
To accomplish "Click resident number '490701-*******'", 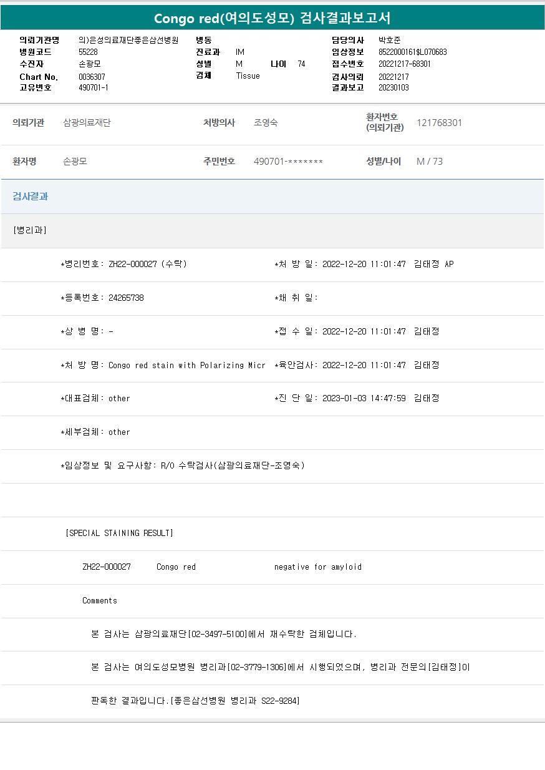I will point(288,162).
